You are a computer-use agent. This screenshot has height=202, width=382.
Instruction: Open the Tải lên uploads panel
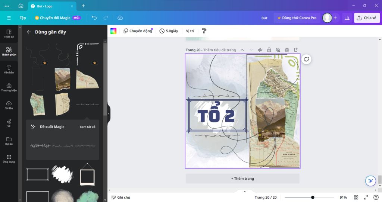(9, 105)
